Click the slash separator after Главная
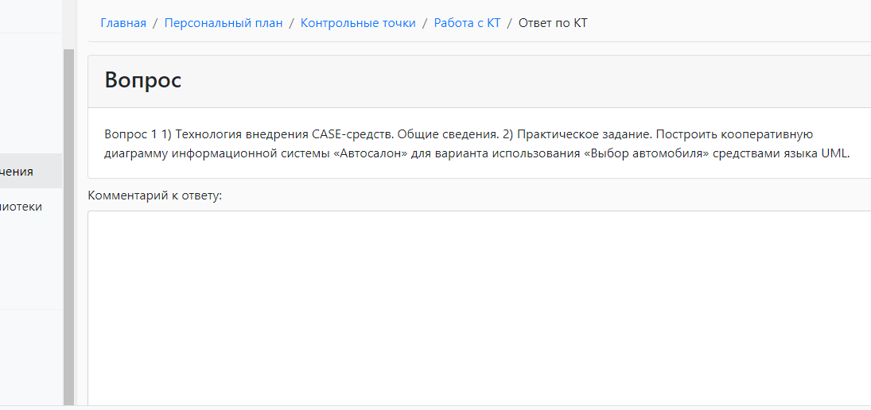Viewport: 871px width, 410px height. [x=155, y=23]
